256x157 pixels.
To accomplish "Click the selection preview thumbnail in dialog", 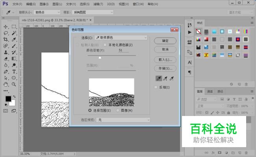I will (x=111, y=92).
